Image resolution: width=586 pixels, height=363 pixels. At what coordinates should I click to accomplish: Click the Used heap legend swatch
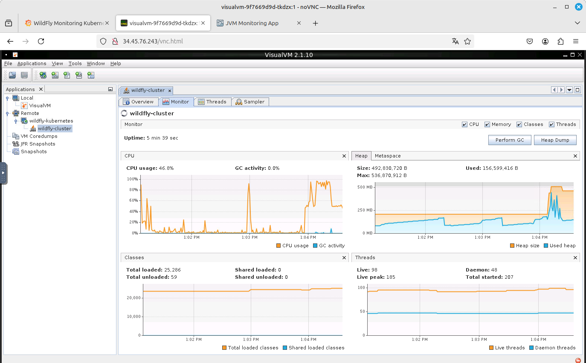pos(546,246)
